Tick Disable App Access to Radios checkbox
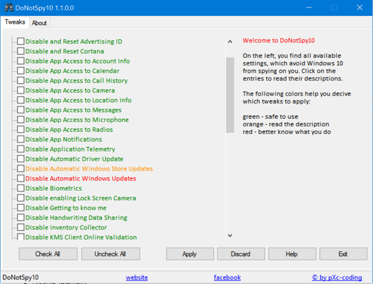 pos(21,129)
